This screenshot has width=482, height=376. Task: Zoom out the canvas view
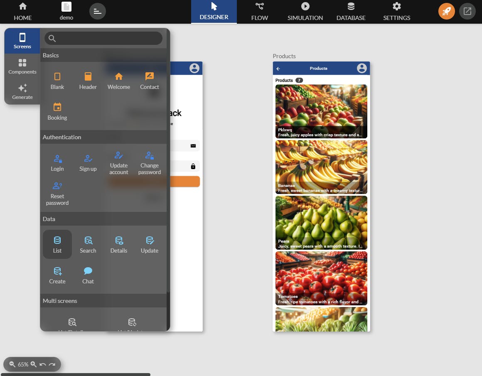(12, 364)
